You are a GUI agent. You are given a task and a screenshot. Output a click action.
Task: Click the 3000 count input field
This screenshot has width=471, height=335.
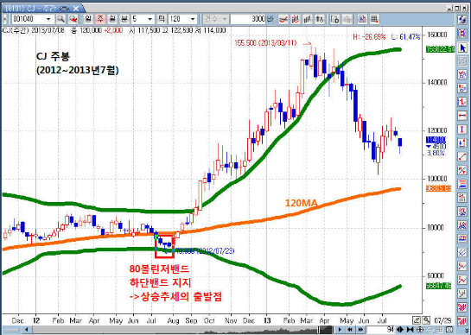(248, 19)
